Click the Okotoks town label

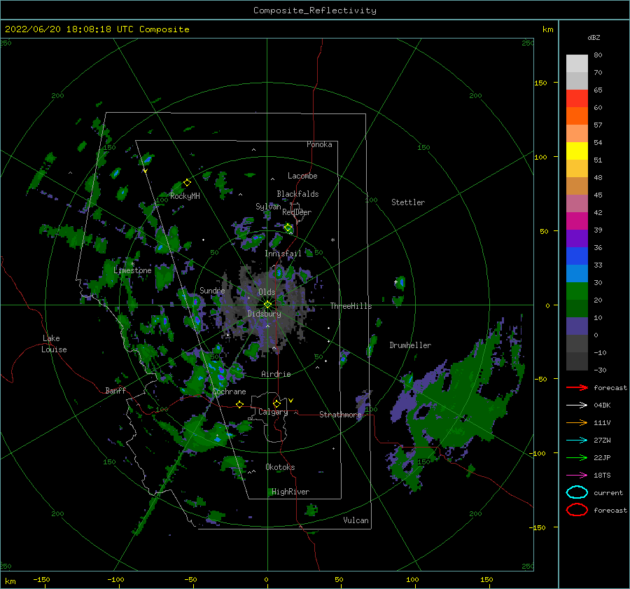pyautogui.click(x=280, y=467)
